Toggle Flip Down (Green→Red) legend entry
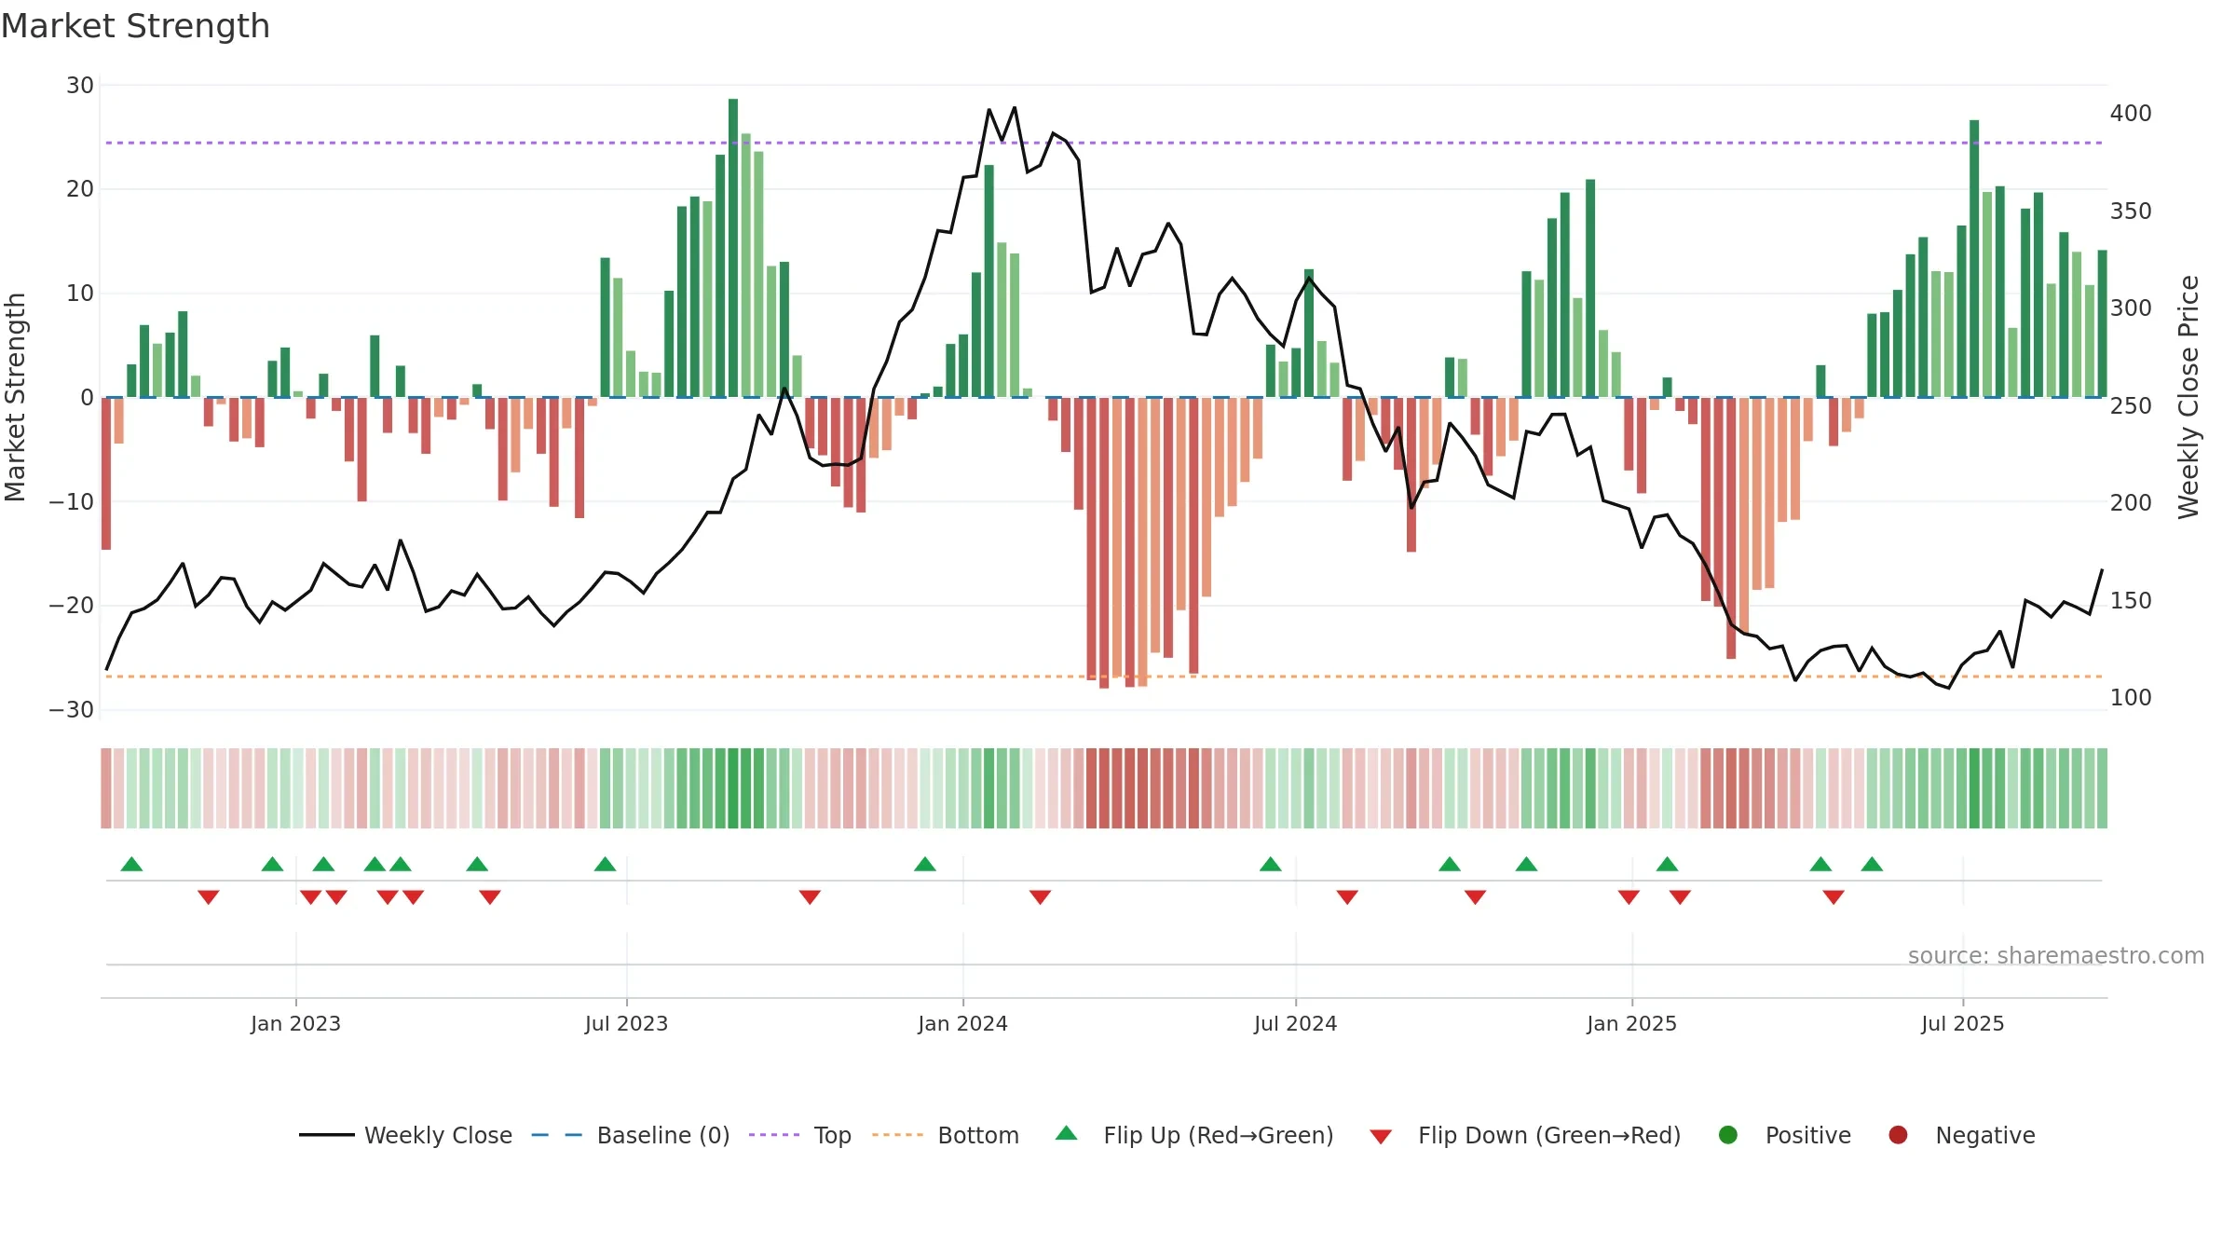This screenshot has width=2236, height=1258. [x=1525, y=1135]
